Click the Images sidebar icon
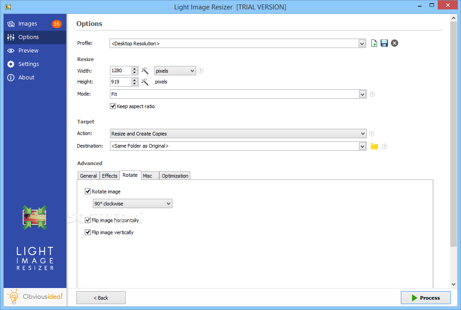Screen dimensions: 461x310 pyautogui.click(x=11, y=24)
